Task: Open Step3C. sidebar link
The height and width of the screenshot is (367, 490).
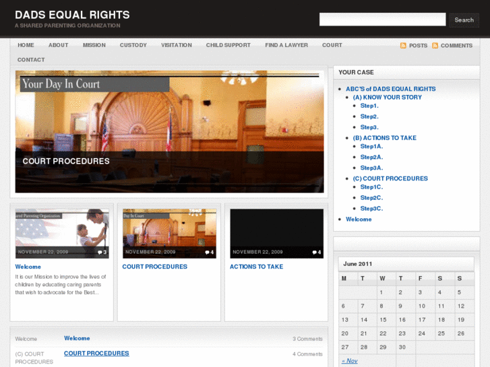Action: [371, 208]
